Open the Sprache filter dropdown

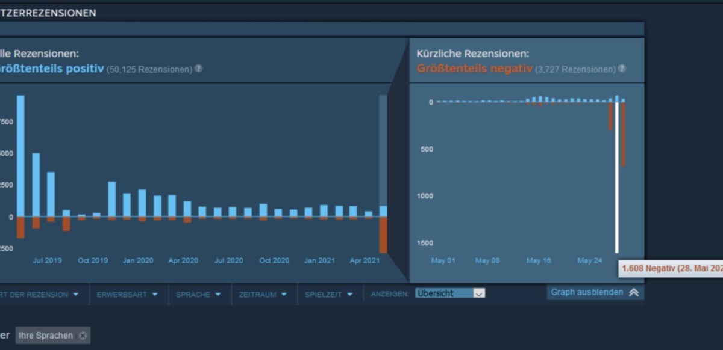[196, 295]
